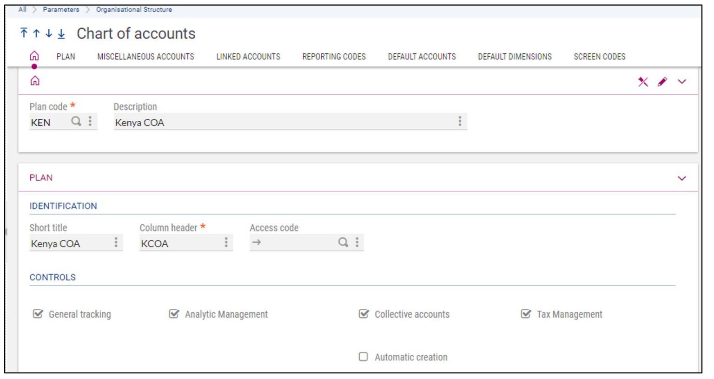The height and width of the screenshot is (379, 714).
Task: Collapse the PLAN section chevron
Action: (x=681, y=178)
